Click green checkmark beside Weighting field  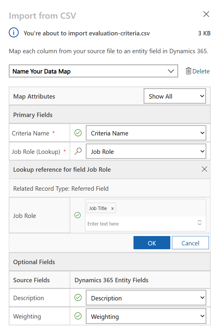tap(78, 316)
